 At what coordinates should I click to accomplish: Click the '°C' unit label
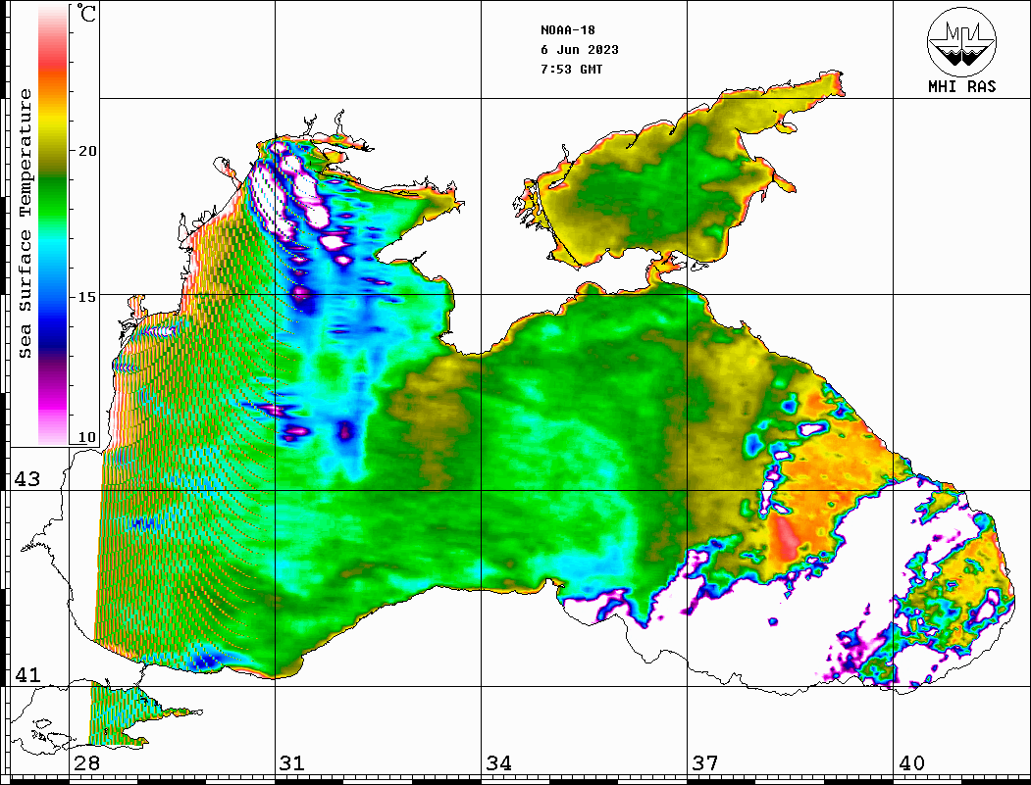tap(86, 13)
